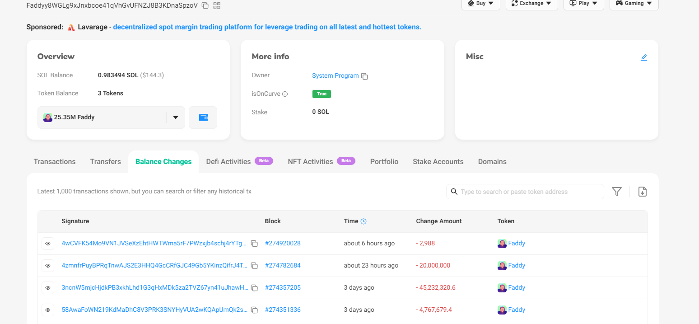Toggle eye icon for 4wCVFK54 row

point(48,244)
